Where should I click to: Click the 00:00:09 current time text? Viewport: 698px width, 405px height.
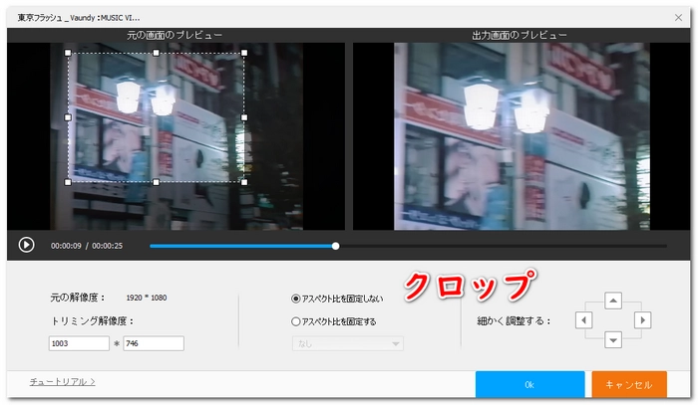pos(66,246)
